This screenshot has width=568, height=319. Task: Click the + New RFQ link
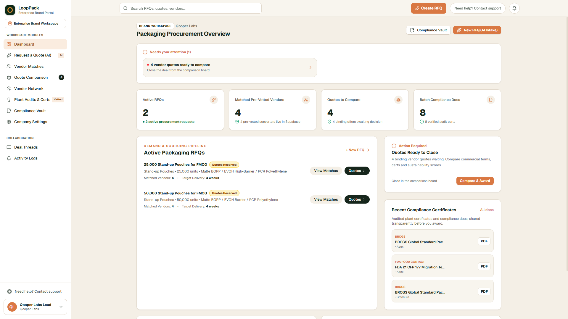[358, 150]
